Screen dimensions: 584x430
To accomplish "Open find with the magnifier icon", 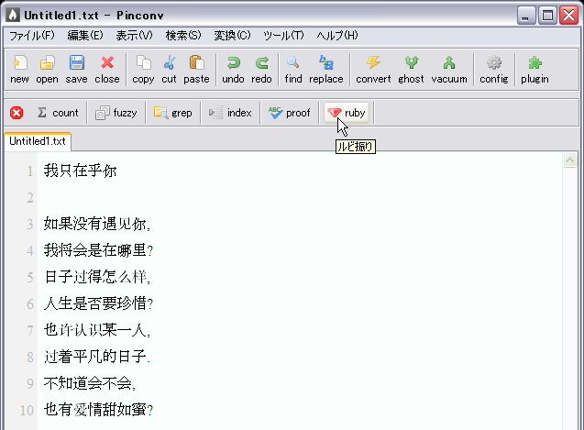I will (293, 70).
